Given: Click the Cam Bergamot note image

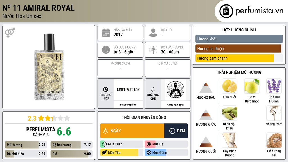Looking at the screenshot, I should point(252,86).
